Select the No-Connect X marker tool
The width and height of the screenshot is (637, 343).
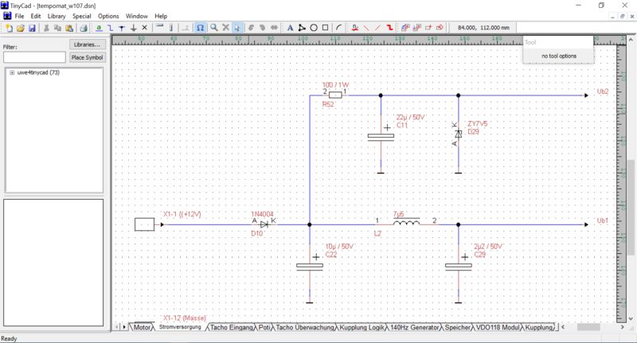(x=144, y=28)
